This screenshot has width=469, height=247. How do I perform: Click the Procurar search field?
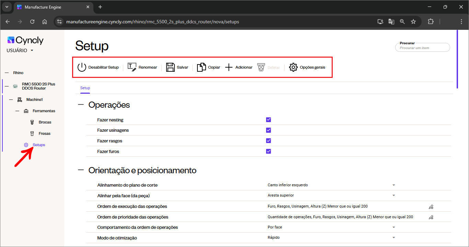(x=422, y=48)
